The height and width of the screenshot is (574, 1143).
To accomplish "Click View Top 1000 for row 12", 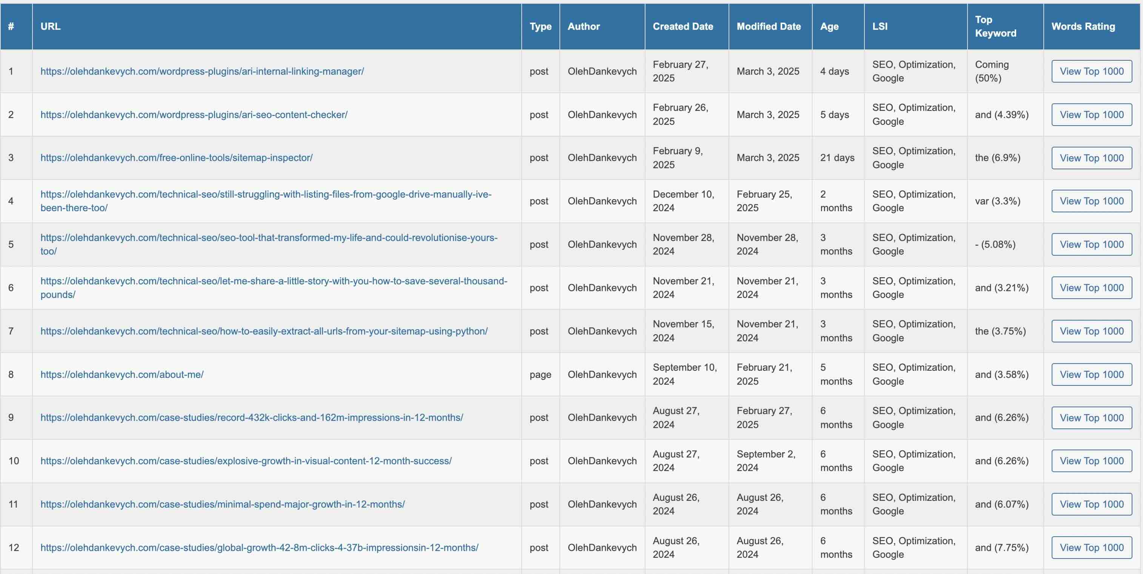I will (x=1092, y=548).
